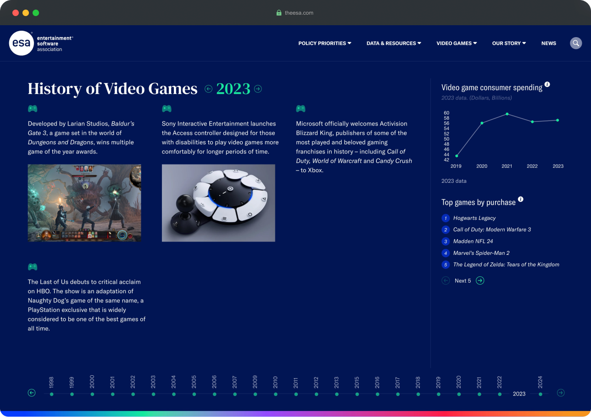This screenshot has width=591, height=417.
Task: Click the controller icon above Sony Access controller text
Action: click(167, 109)
